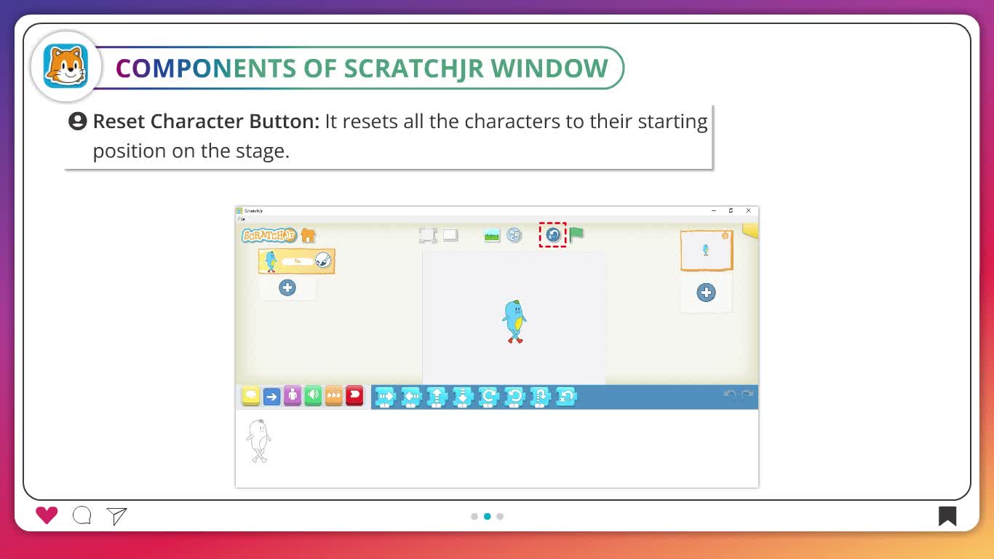Add a new page with plus button

[706, 293]
